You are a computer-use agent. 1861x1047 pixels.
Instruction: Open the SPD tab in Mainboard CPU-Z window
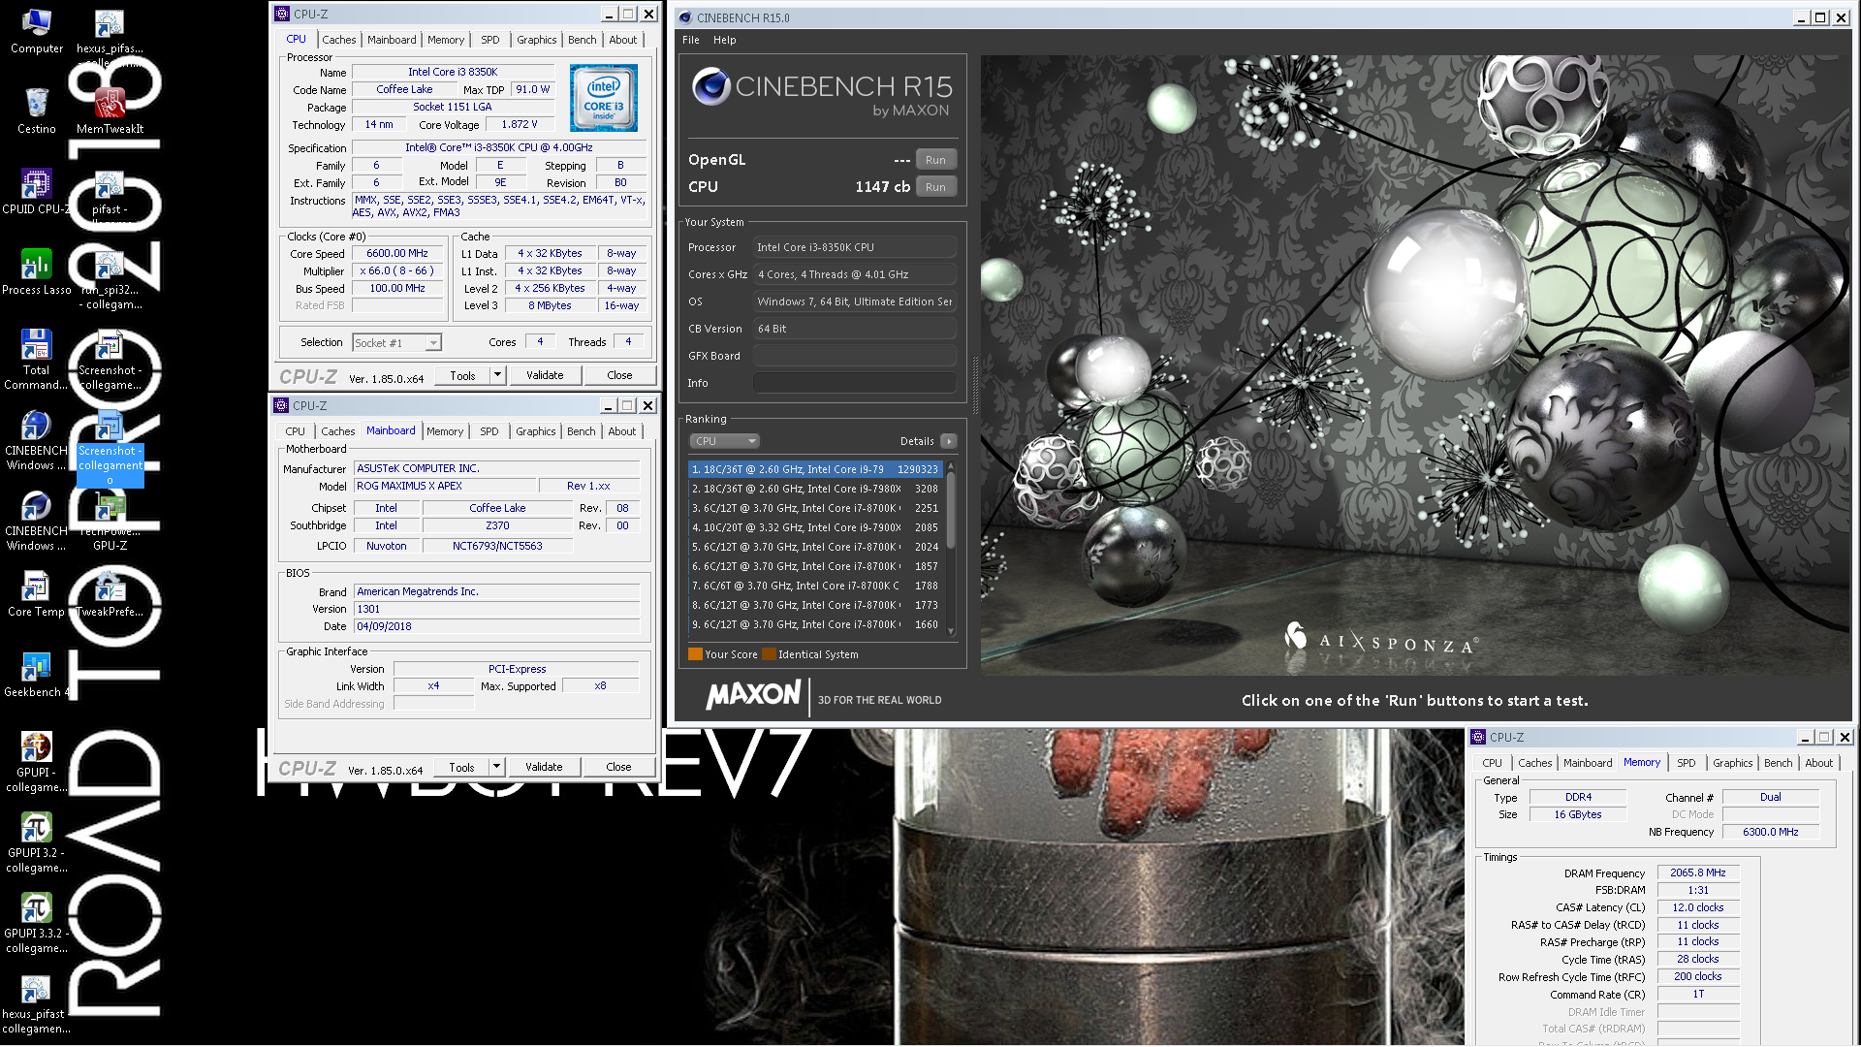(x=489, y=431)
